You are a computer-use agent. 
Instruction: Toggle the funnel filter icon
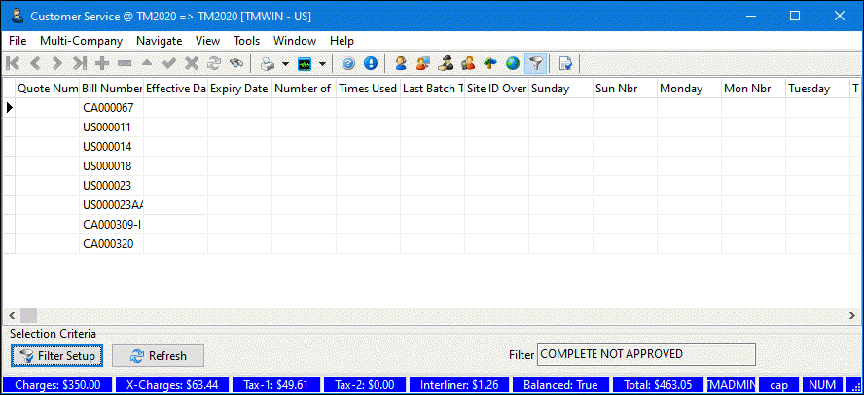click(534, 64)
